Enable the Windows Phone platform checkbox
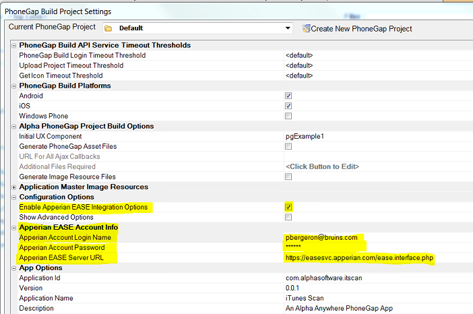Viewport: 473px width, 314px height. click(288, 116)
